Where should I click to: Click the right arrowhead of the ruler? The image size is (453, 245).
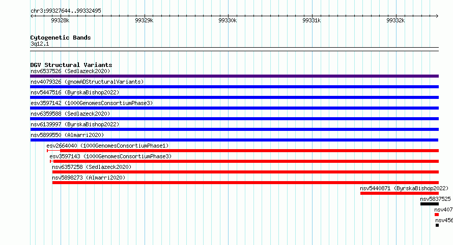437,16
